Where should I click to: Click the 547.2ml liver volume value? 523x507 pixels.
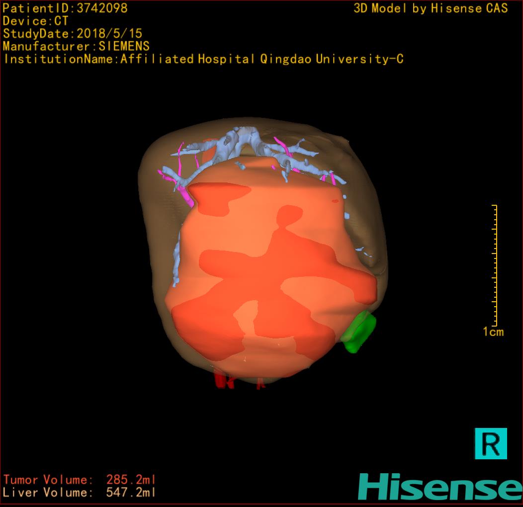click(131, 493)
